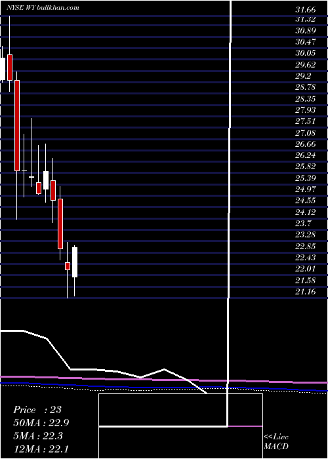The height and width of the screenshot is (459, 328).
Task: Click the 28.35 price axis label
Action: (306, 98)
